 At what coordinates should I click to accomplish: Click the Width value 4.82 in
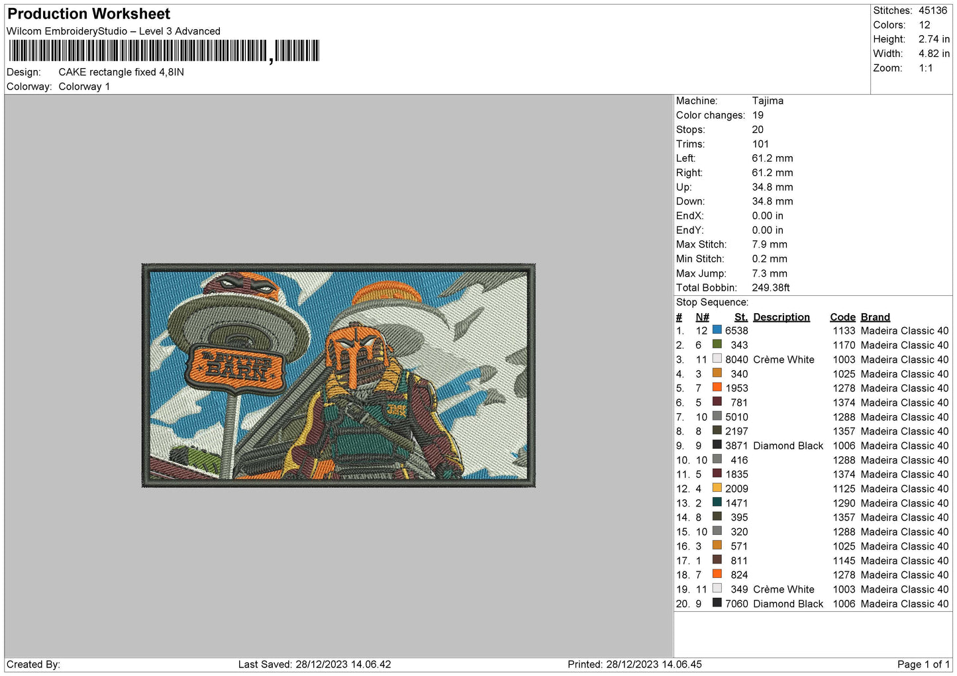click(x=934, y=54)
